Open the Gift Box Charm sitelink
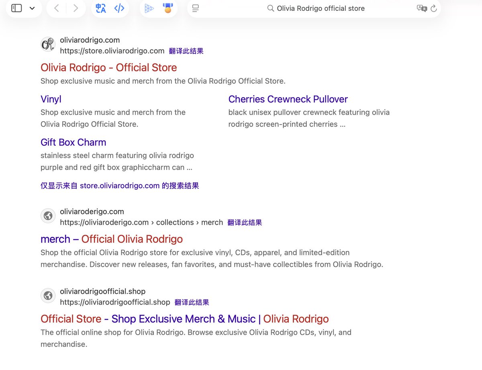This screenshot has width=482, height=370. pyautogui.click(x=74, y=142)
